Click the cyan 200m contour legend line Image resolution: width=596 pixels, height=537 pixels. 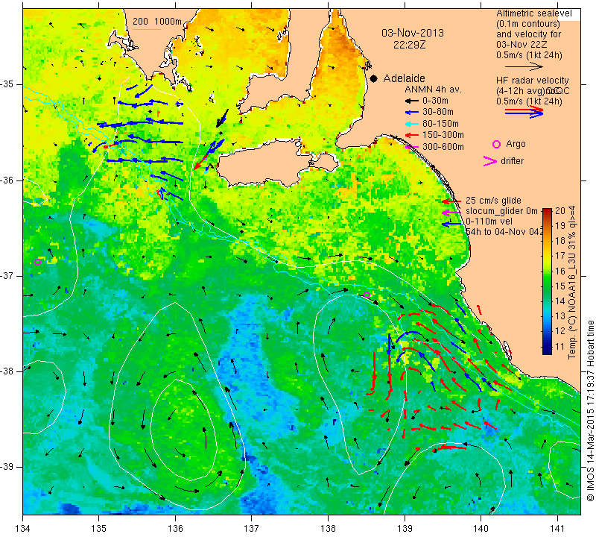click(146, 29)
